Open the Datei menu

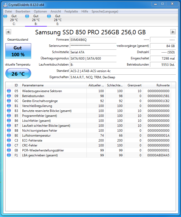click(8, 11)
